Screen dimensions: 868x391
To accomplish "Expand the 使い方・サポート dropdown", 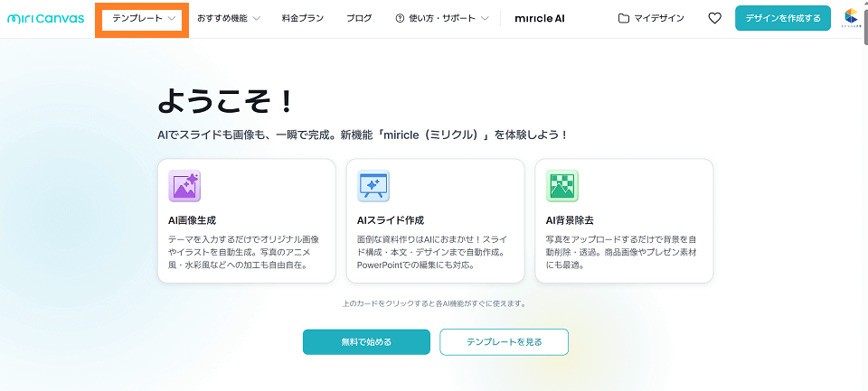I will (x=442, y=18).
